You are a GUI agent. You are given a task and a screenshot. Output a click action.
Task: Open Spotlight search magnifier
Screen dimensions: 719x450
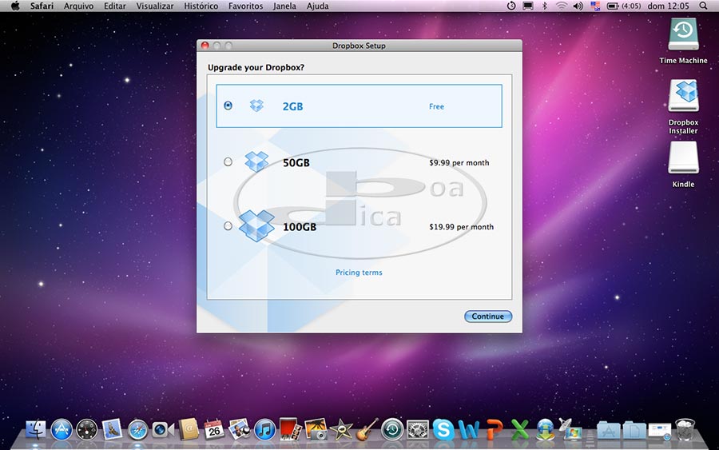pyautogui.click(x=703, y=6)
